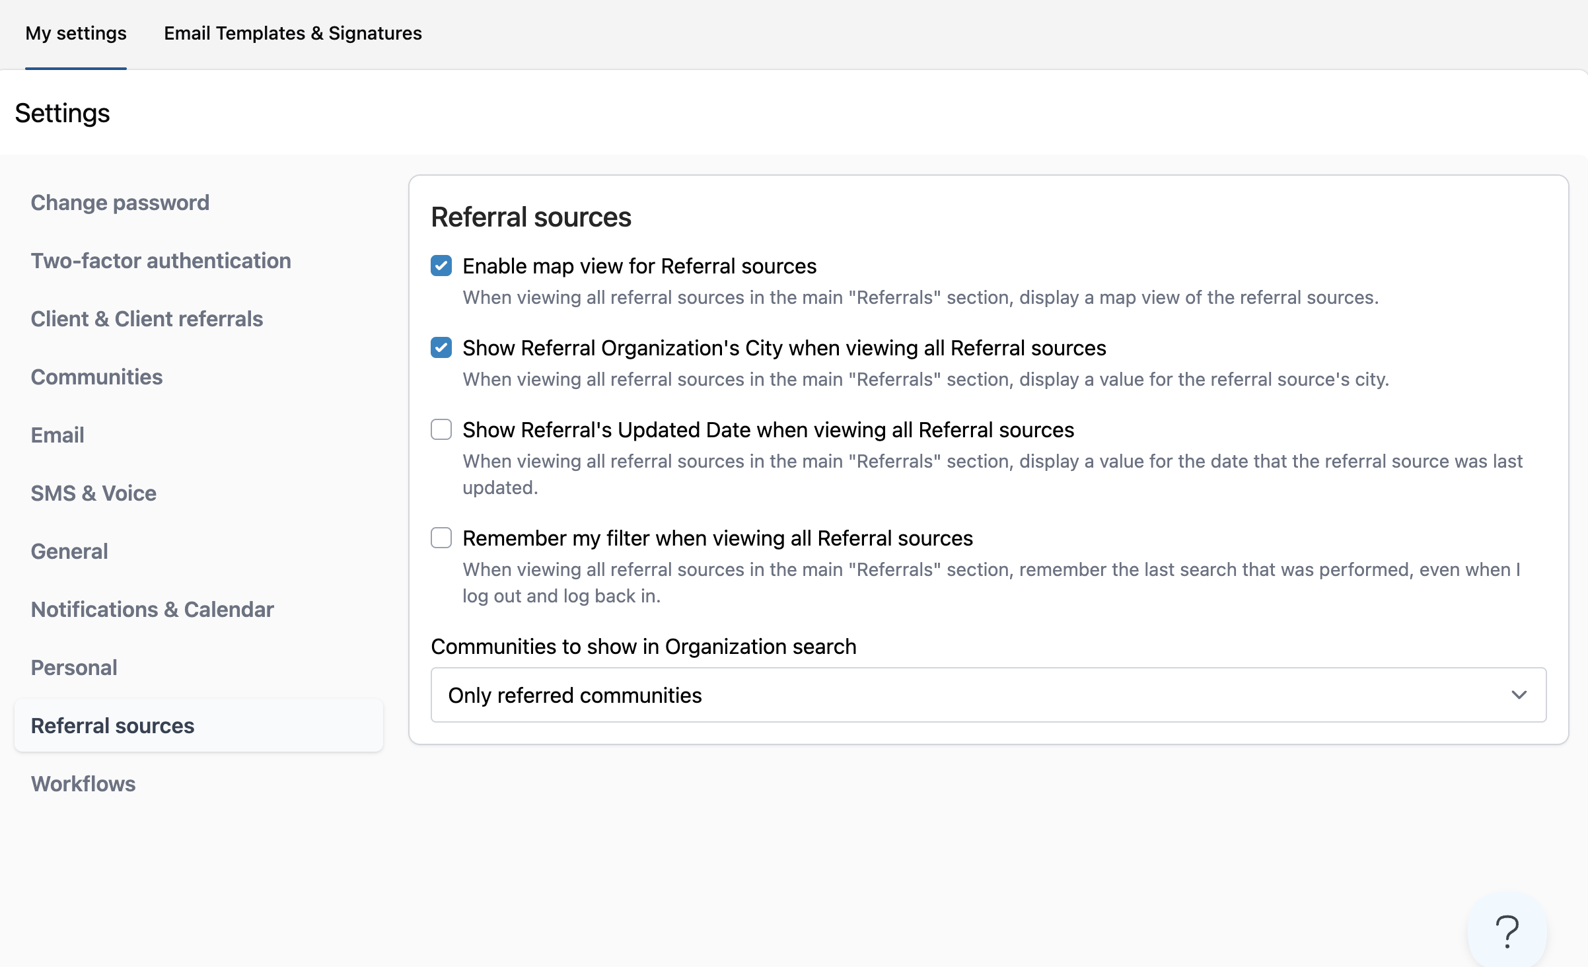Select Personal in the sidebar
Image resolution: width=1588 pixels, height=967 pixels.
(x=74, y=668)
